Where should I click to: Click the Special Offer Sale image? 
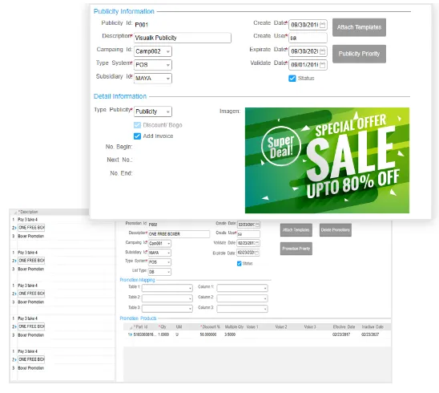coord(327,160)
